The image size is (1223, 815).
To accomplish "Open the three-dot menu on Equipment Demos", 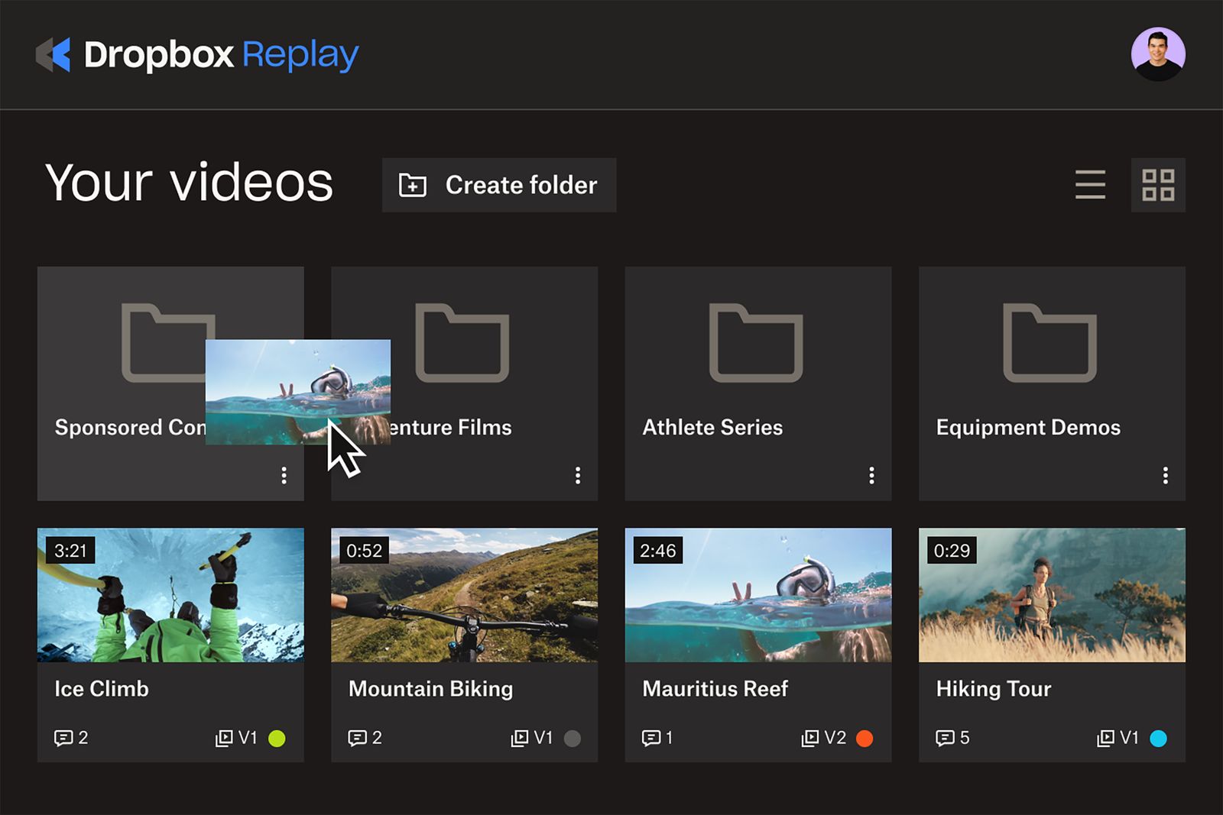I will pyautogui.click(x=1166, y=475).
